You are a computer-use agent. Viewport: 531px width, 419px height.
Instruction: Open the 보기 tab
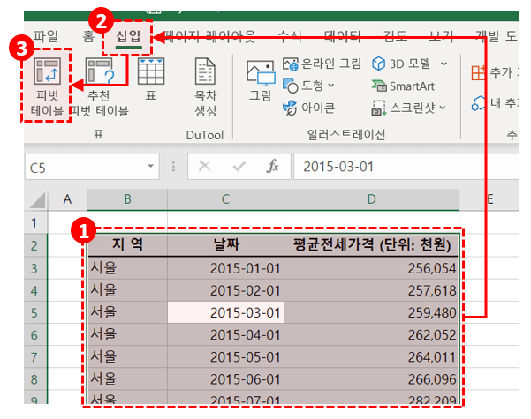441,36
